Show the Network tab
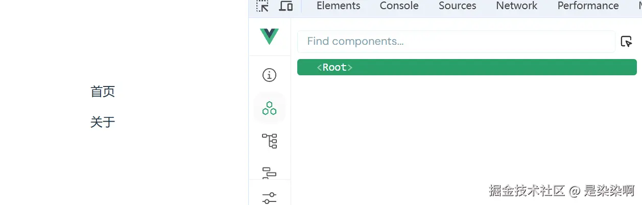This screenshot has width=642, height=205. point(516,6)
